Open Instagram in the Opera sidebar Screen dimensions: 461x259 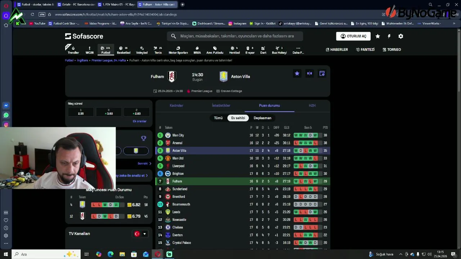point(6,125)
